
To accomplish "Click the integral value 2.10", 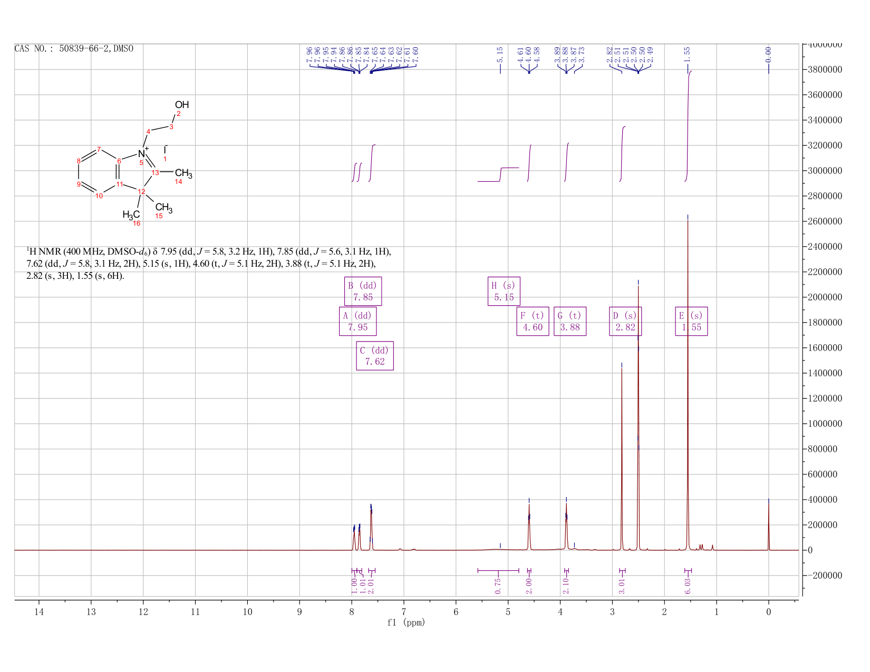I will (x=566, y=586).
